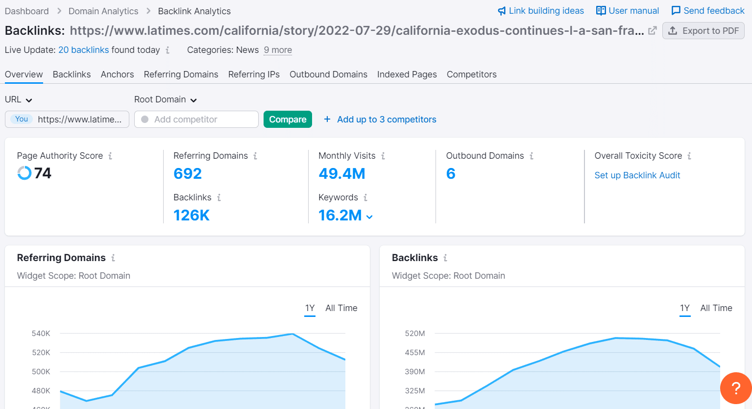Click Set up Backlink Audit link

(x=637, y=175)
